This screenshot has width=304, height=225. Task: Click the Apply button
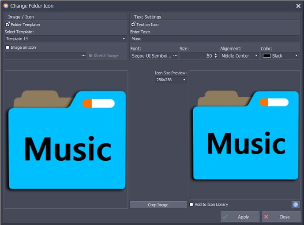click(240, 217)
